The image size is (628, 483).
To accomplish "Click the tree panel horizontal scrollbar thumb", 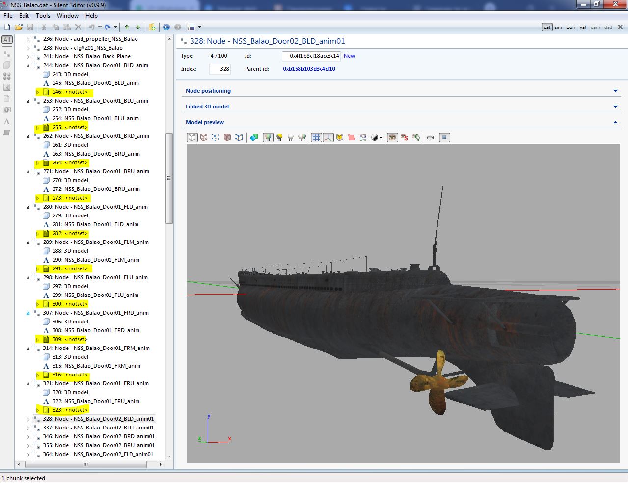I will click(86, 464).
